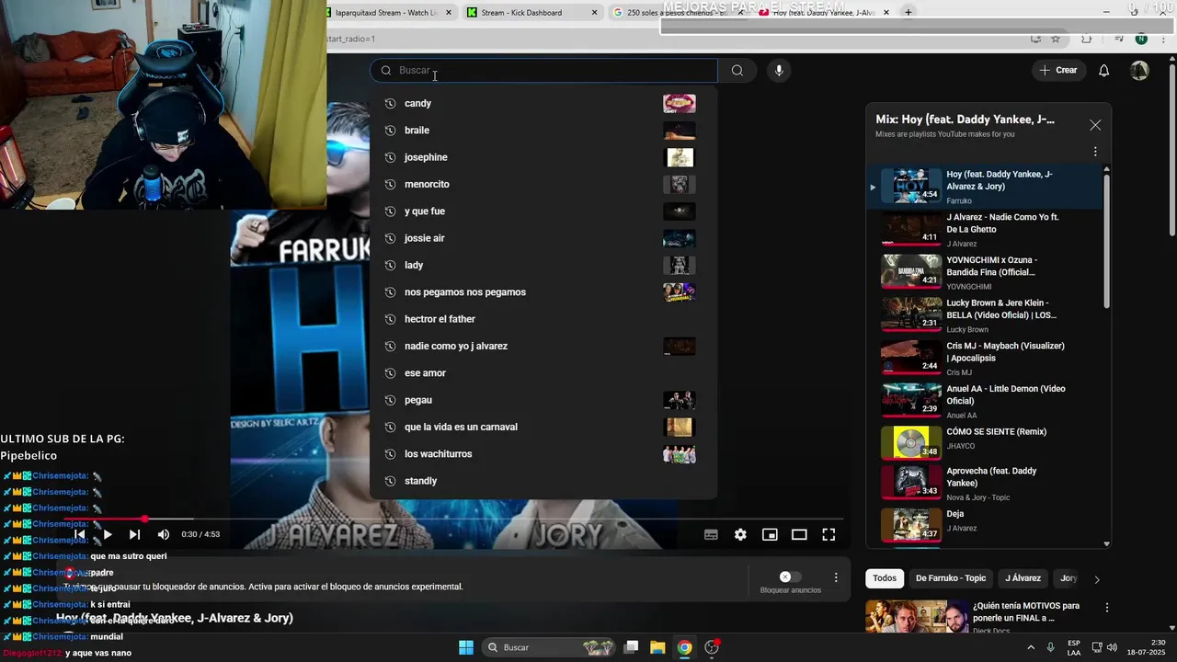Image resolution: width=1177 pixels, height=662 pixels.
Task: Click the Crear button
Action: [x=1058, y=71]
